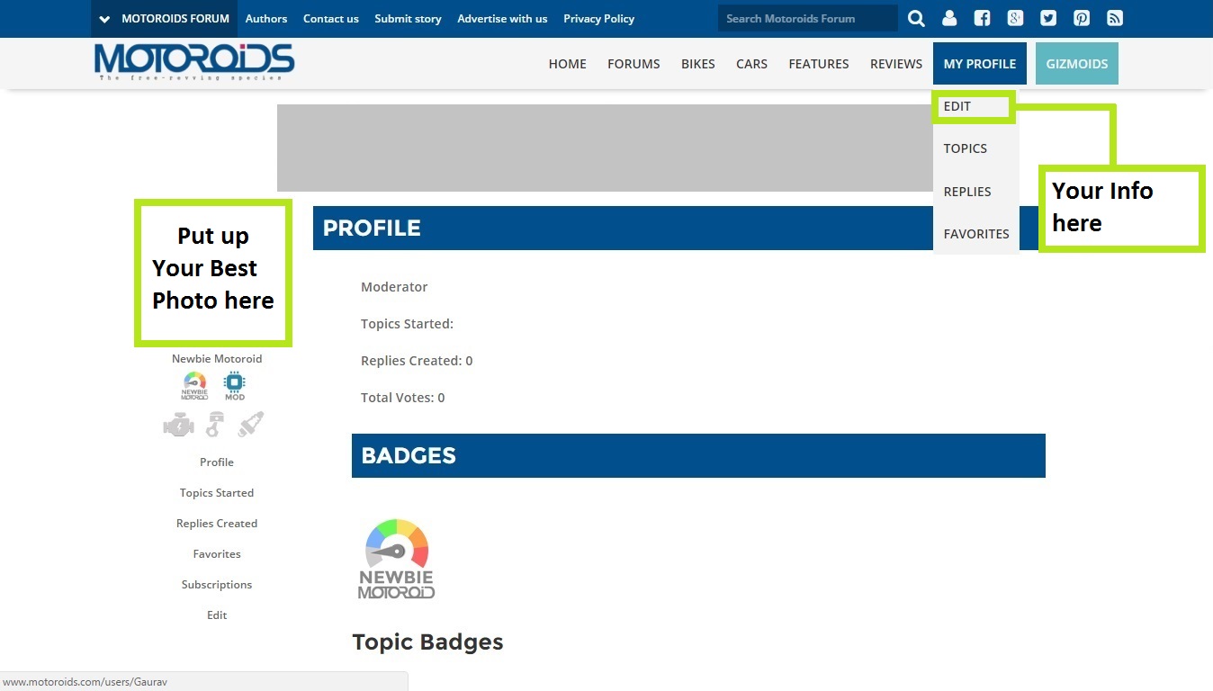Click the 'Replies Created: 0' line
Image resolution: width=1213 pixels, height=691 pixels.
[417, 361]
